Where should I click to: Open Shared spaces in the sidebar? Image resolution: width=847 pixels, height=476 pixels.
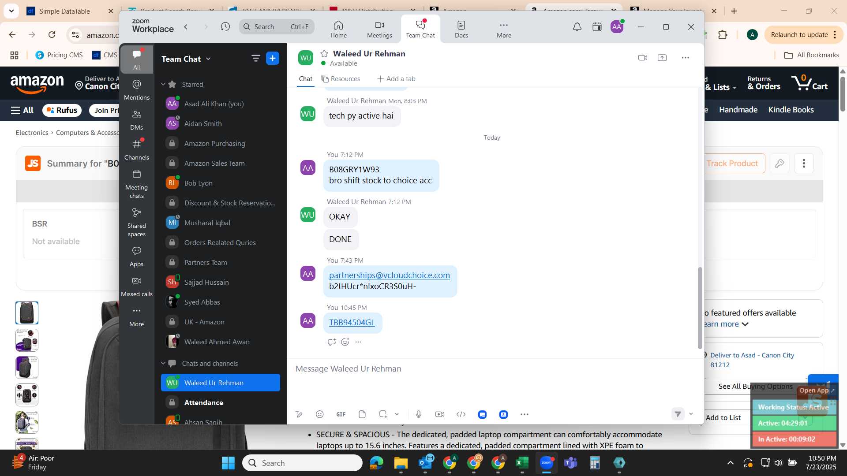(x=137, y=222)
